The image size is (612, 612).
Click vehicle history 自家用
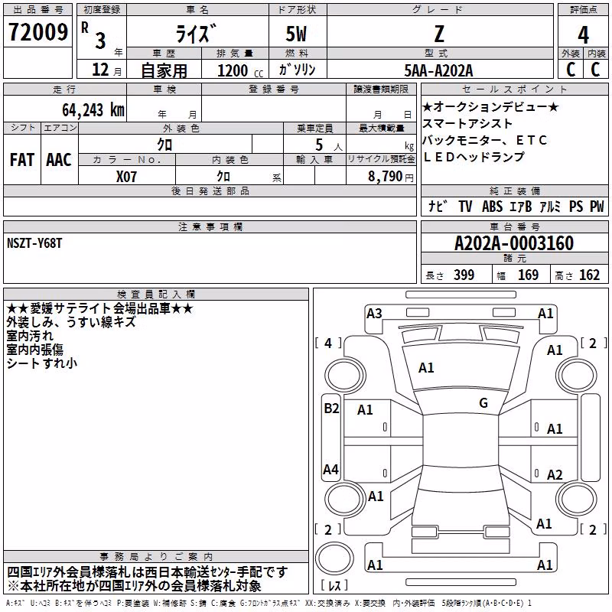tap(164, 70)
